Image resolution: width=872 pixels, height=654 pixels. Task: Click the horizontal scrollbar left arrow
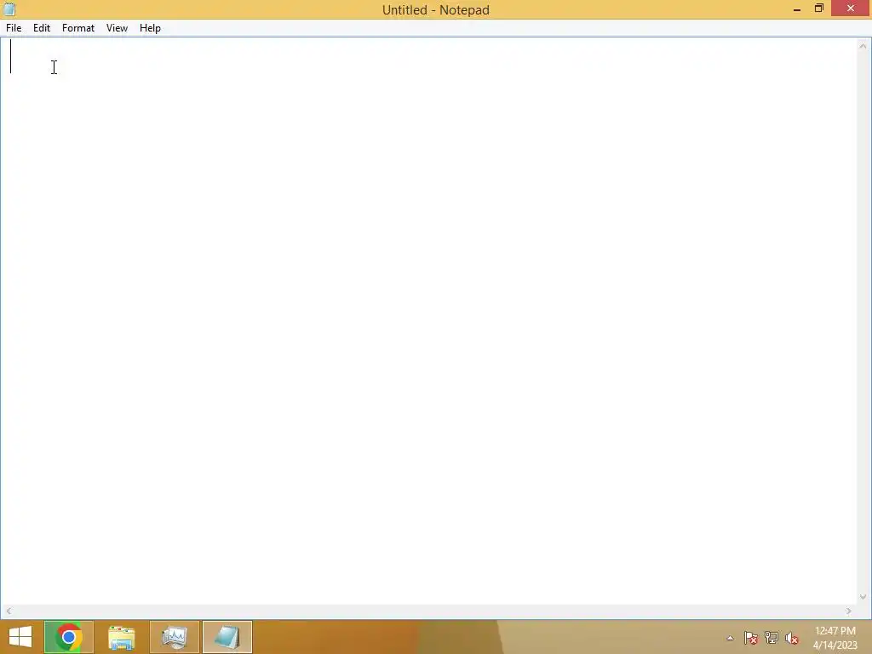[x=9, y=611]
